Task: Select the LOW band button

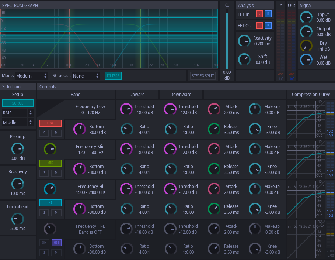Action: [50, 123]
